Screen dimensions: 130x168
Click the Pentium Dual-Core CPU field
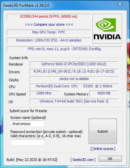tap(74, 87)
